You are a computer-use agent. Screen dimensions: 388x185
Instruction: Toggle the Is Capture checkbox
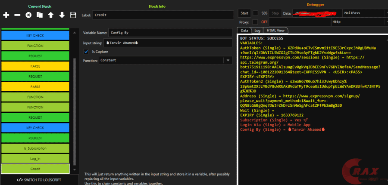[x=86, y=52]
